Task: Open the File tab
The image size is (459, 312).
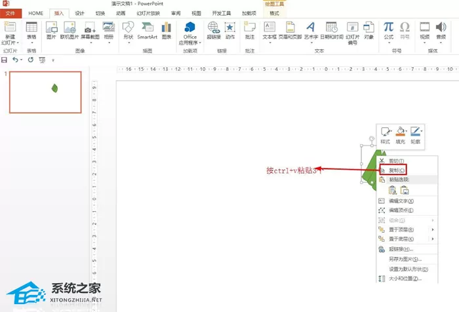Action: 10,13
